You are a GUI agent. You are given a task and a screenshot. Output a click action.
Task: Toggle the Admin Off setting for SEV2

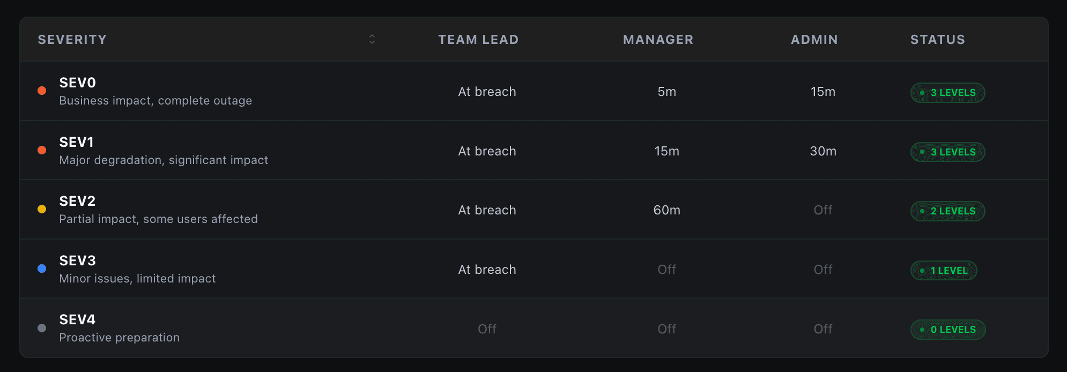[823, 210]
